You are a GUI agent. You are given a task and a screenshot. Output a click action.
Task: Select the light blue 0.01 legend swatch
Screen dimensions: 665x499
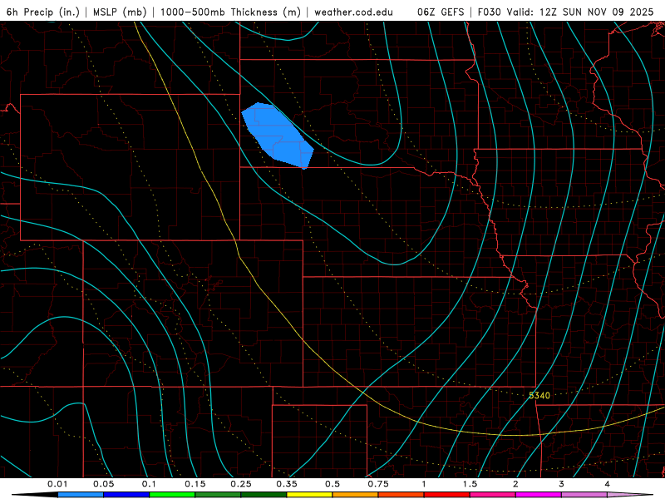click(81, 495)
